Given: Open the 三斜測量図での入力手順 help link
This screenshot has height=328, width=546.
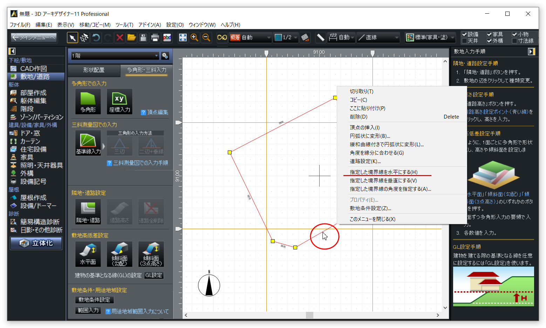Looking at the screenshot, I should coord(140,163).
